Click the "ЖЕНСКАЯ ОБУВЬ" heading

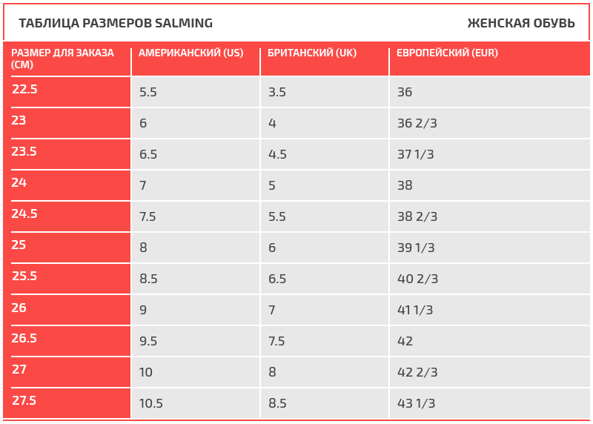(521, 23)
